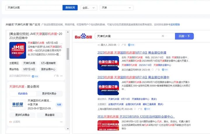Select the 天津机床展 tag in 主题展区
The width and height of the screenshot is (210, 134).
point(29,63)
